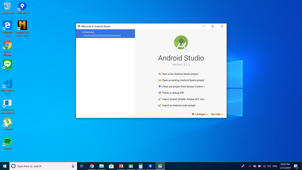Screen dimensions: 302x170
Task: Open Calculator from the taskbar
Action: tap(140, 166)
